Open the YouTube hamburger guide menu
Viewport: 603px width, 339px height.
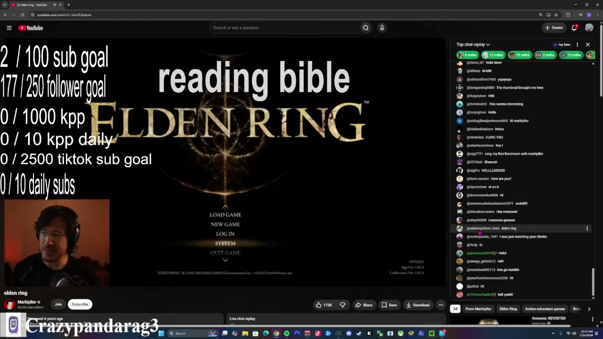pyautogui.click(x=9, y=28)
